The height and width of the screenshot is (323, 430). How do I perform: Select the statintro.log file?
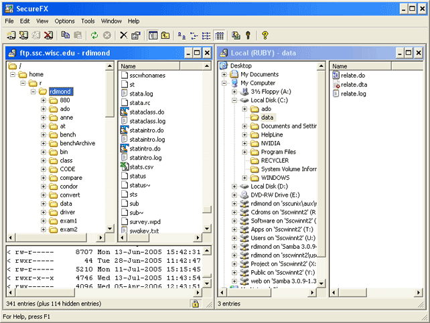coord(145,158)
